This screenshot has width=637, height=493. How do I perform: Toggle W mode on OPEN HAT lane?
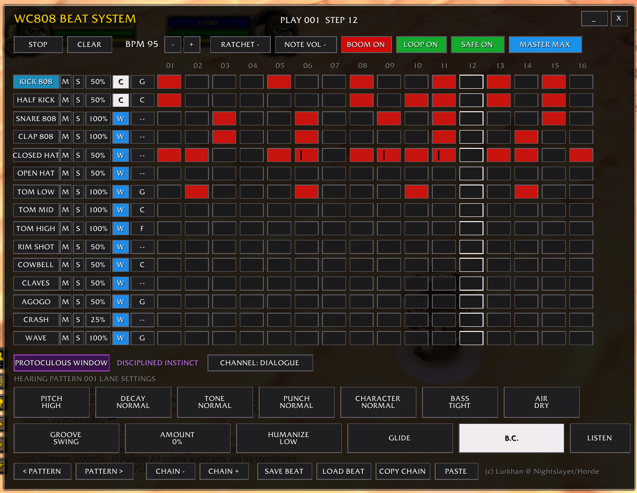pos(121,173)
